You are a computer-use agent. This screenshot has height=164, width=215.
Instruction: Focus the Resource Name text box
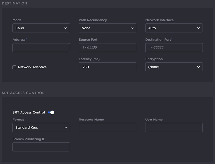coord(107,127)
